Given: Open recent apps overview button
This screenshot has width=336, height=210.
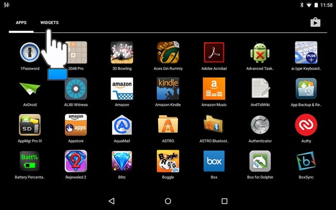Looking at the screenshot, I should tap(224, 201).
